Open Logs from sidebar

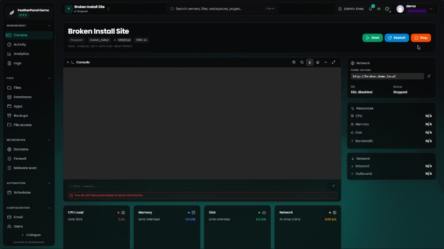[29, 63]
